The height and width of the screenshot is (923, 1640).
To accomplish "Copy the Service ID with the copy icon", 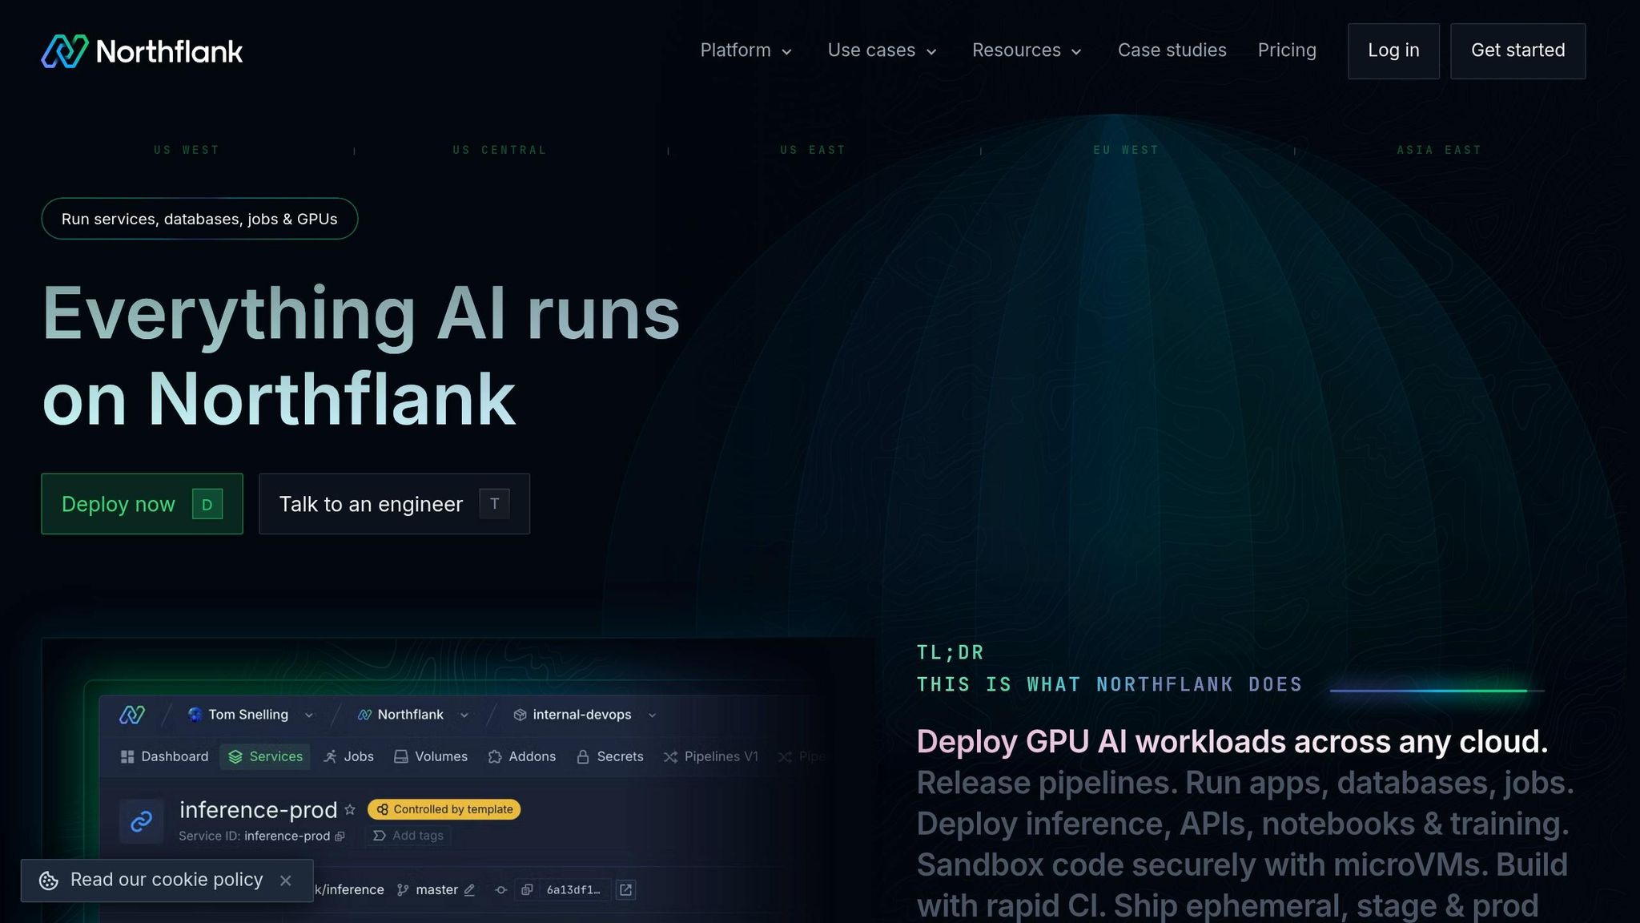I will (340, 836).
